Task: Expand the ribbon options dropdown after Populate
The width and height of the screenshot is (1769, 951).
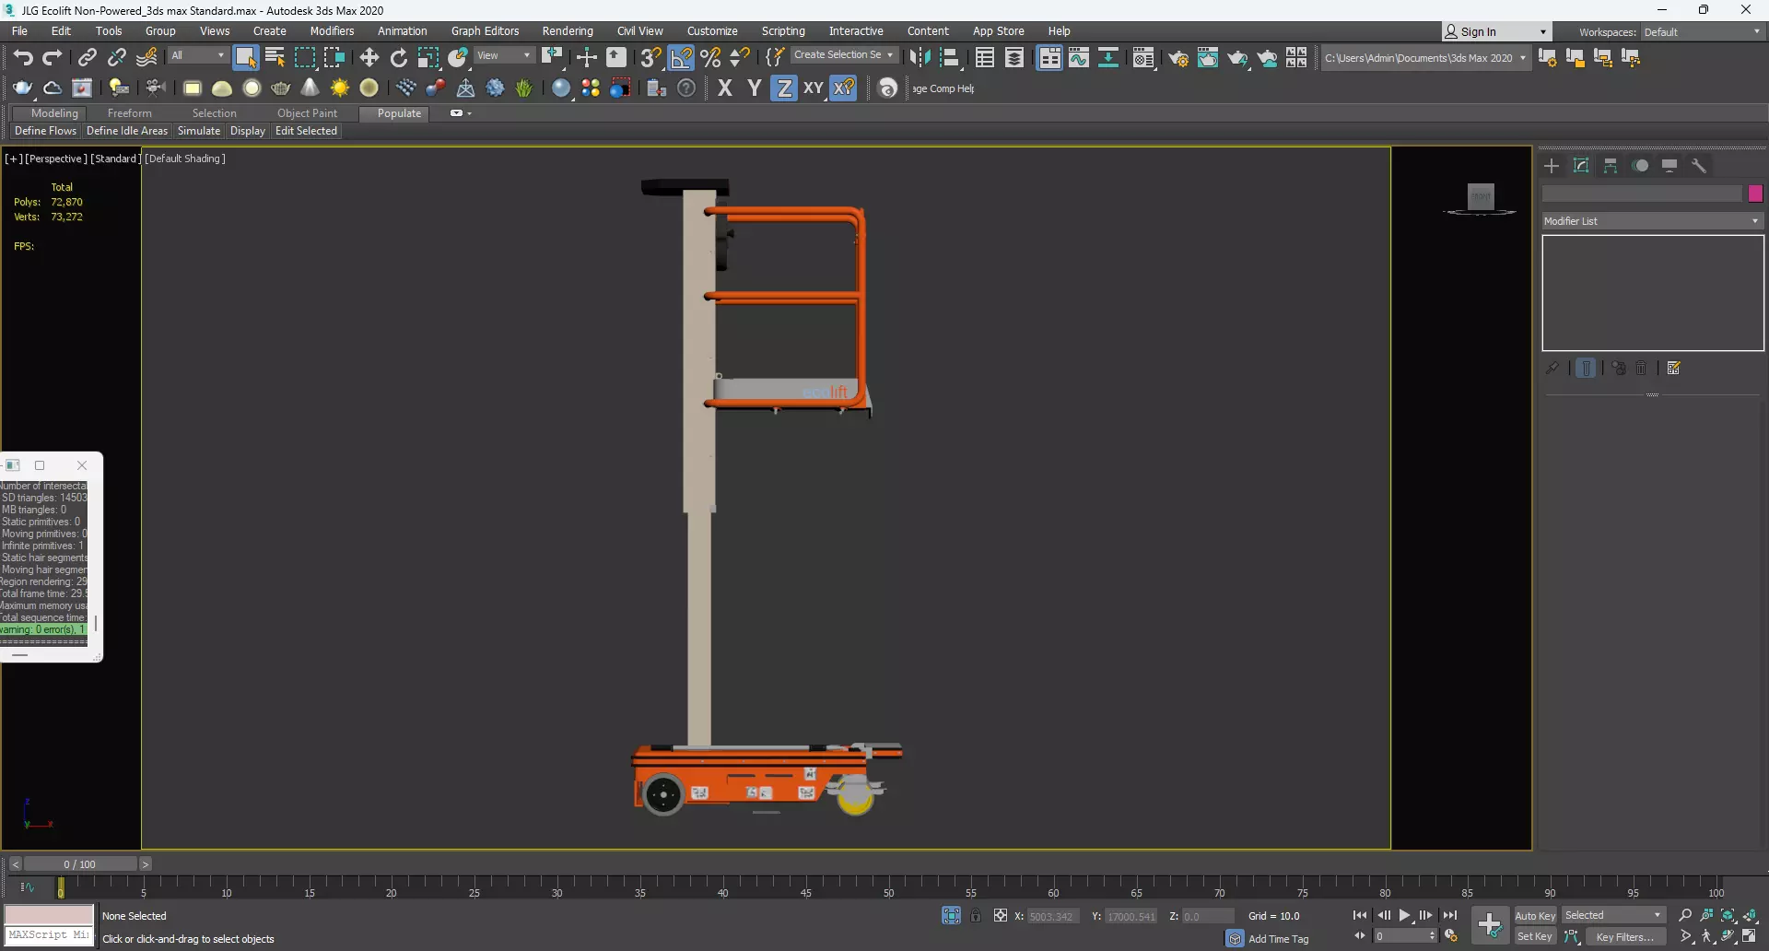Action: tap(460, 113)
